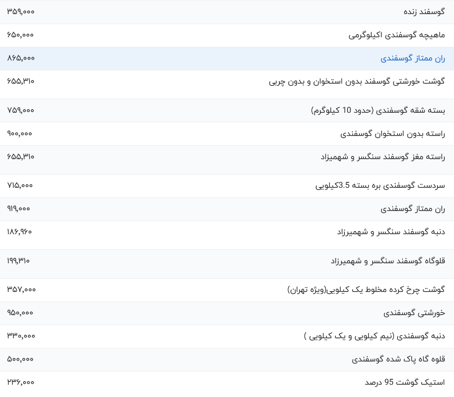
Task: Select گوشت چرخ کرده مخلوط یک کیلویی
Action: [x=366, y=290]
